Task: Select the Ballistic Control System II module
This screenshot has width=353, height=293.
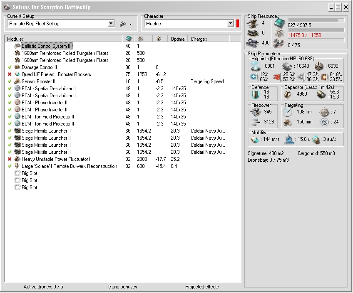Action: [46, 46]
